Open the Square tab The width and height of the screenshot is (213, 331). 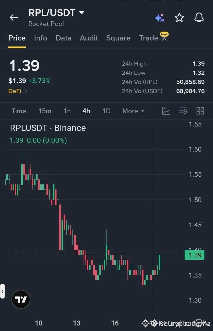coord(118,38)
